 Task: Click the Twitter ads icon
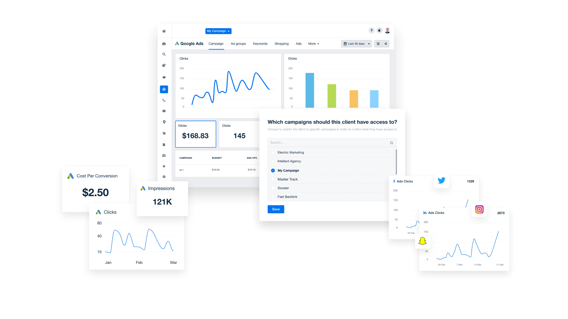[x=442, y=180]
